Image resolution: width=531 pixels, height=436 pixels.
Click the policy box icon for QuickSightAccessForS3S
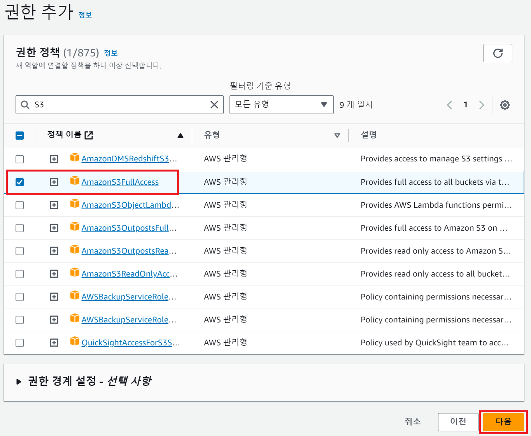(75, 341)
